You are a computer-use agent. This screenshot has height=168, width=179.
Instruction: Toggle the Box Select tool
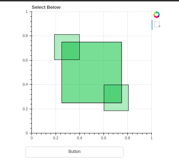157,24
